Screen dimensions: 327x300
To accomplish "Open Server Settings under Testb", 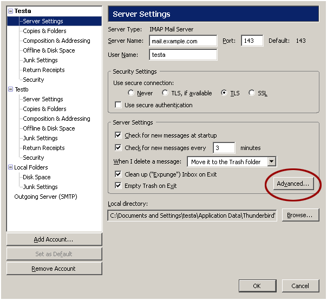I will 43,99.
